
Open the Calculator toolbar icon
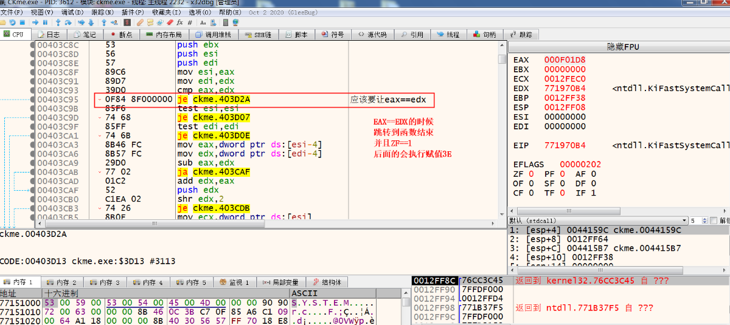pos(226,22)
